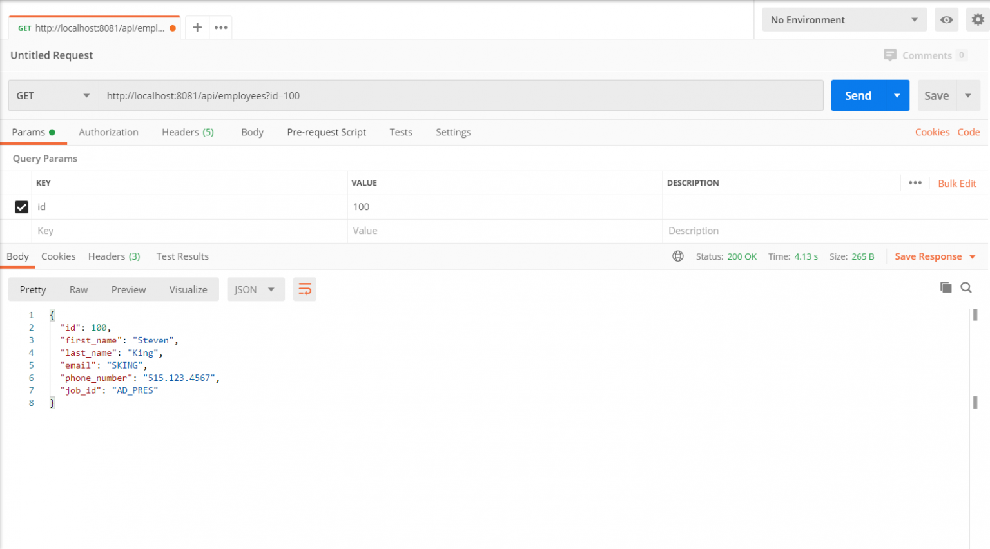Open environment quick look with eye icon

(x=946, y=19)
